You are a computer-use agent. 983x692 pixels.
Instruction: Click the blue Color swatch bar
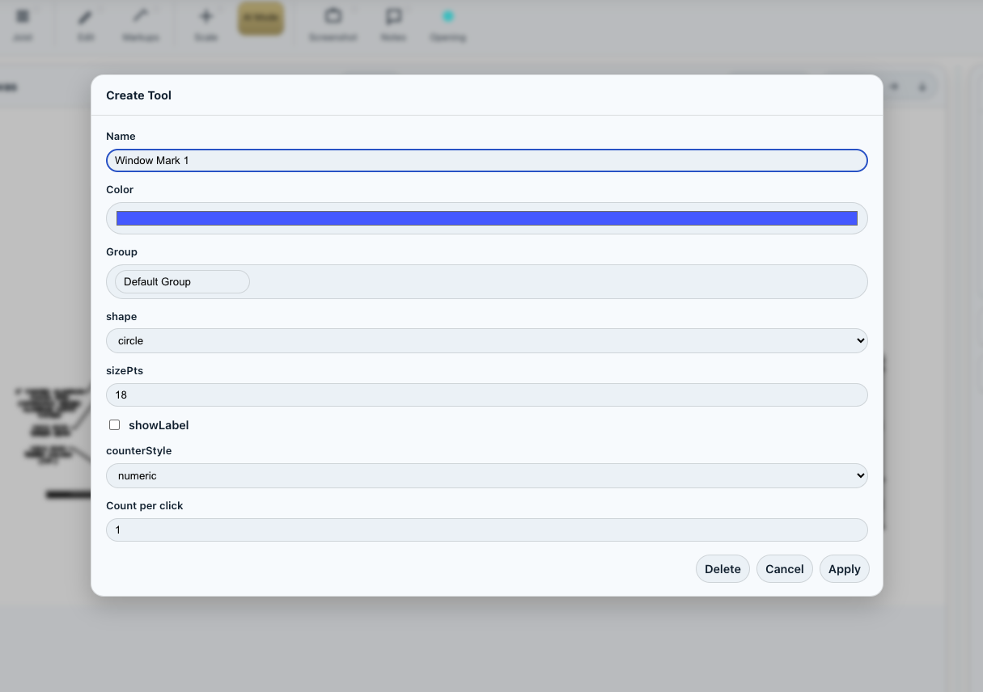tap(486, 218)
